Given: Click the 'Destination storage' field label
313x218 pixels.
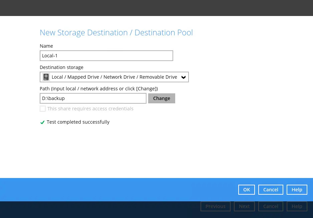Looking at the screenshot, I should [61, 67].
